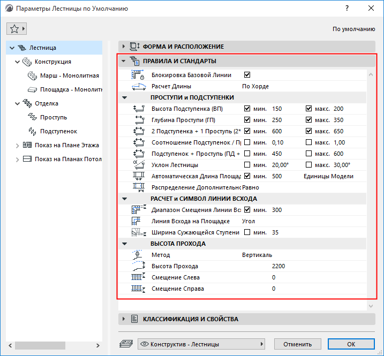Click the Высота Прохода value 2200
The height and width of the screenshot is (356, 384).
278,266
